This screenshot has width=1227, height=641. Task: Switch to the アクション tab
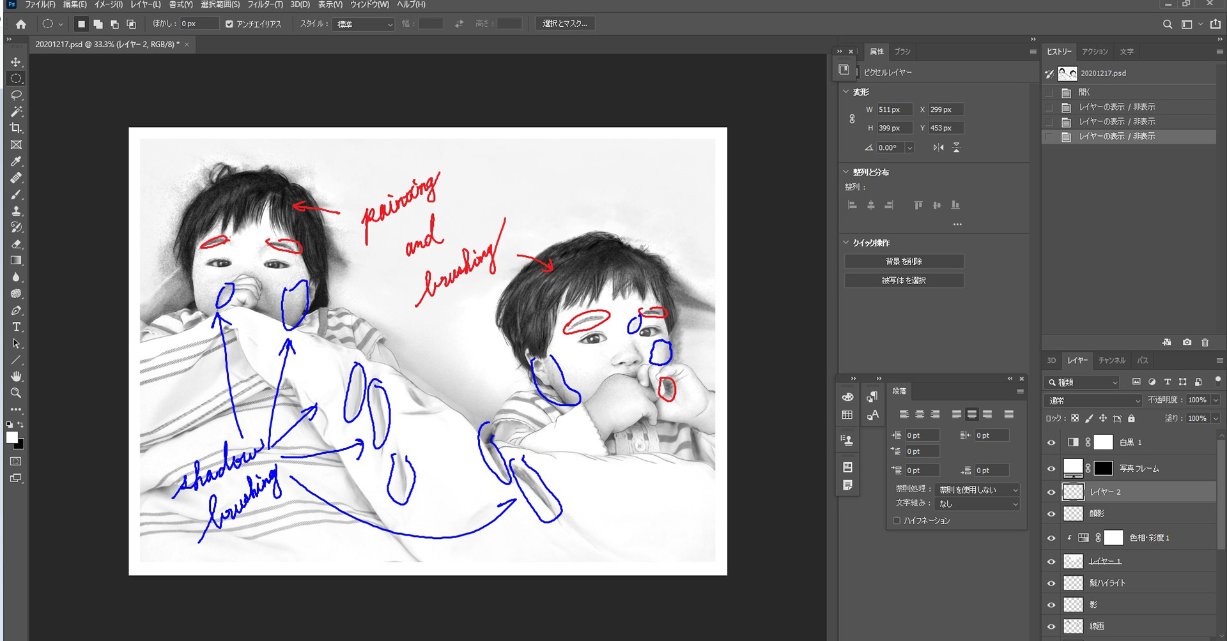[1095, 52]
